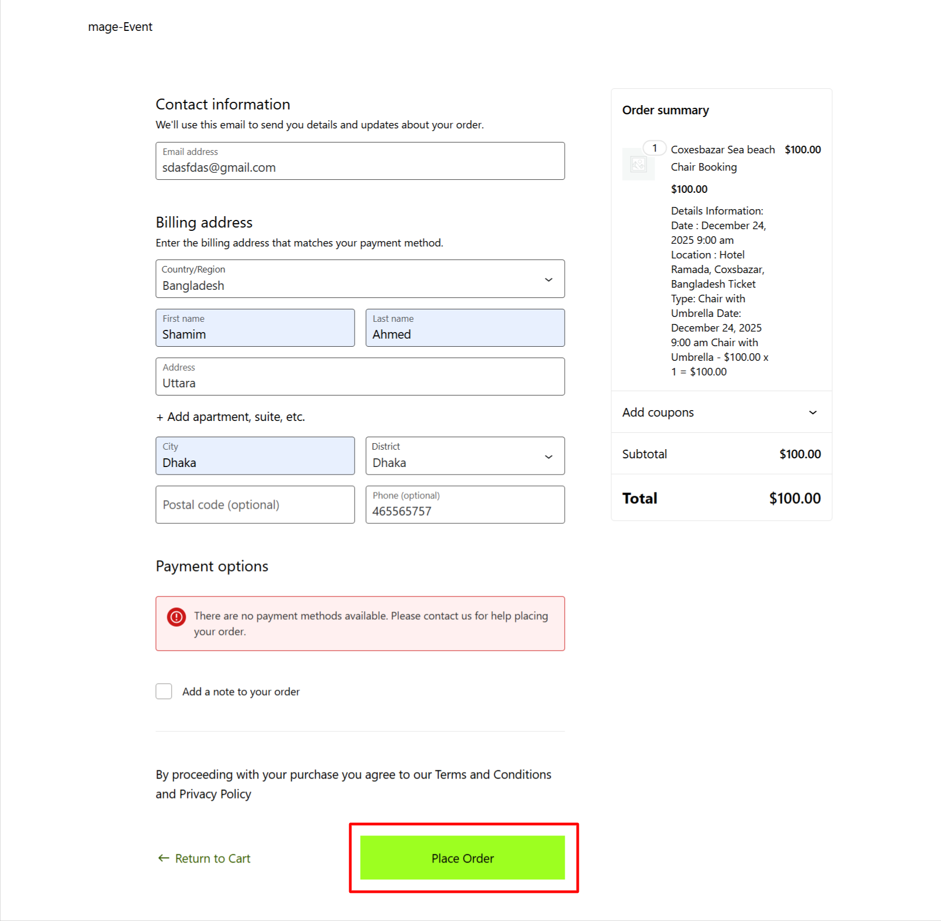
Task: Expand the Add coupons section
Action: click(x=721, y=412)
